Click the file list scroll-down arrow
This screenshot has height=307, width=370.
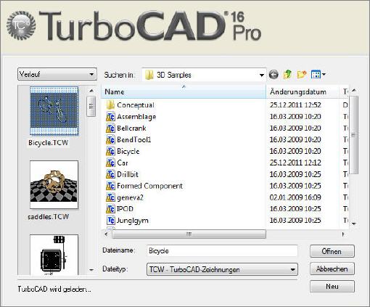pyautogui.click(x=354, y=224)
